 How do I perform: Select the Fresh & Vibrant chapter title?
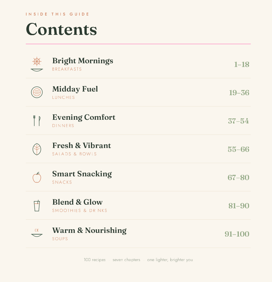pyautogui.click(x=82, y=146)
